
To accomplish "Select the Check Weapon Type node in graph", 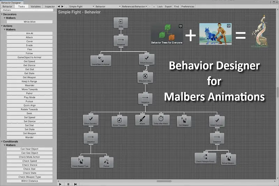I will [81, 162].
